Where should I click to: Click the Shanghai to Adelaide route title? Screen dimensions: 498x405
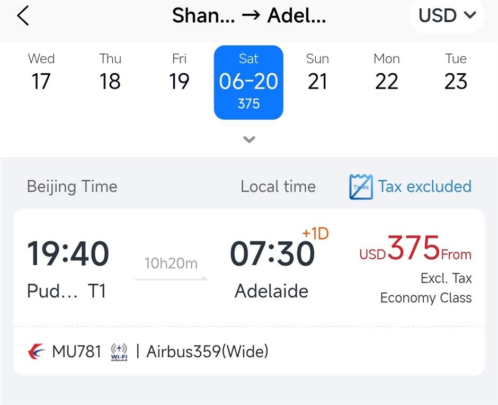[x=249, y=16]
